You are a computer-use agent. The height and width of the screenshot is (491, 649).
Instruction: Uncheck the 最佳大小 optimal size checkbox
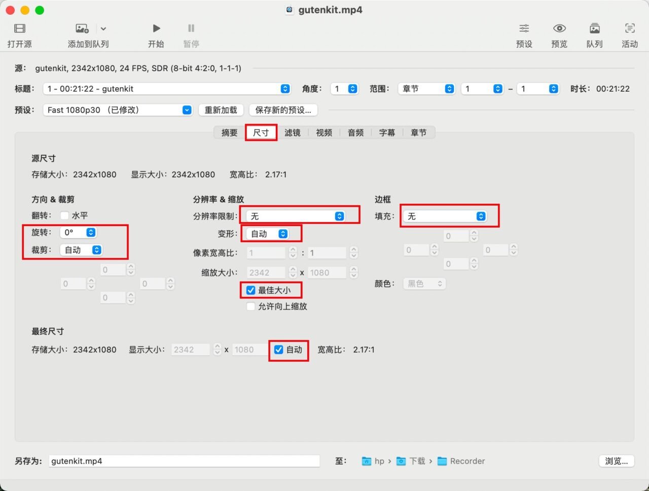tap(250, 290)
